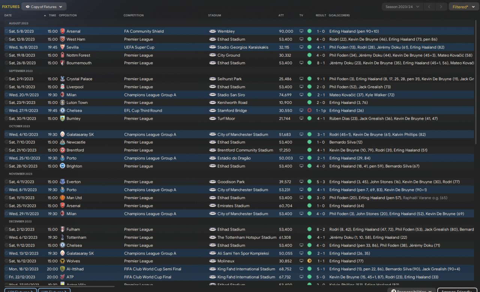The width and height of the screenshot is (480, 292).
Task: Click the red loss indicator in the EFL Cup row
Action: [x=309, y=111]
